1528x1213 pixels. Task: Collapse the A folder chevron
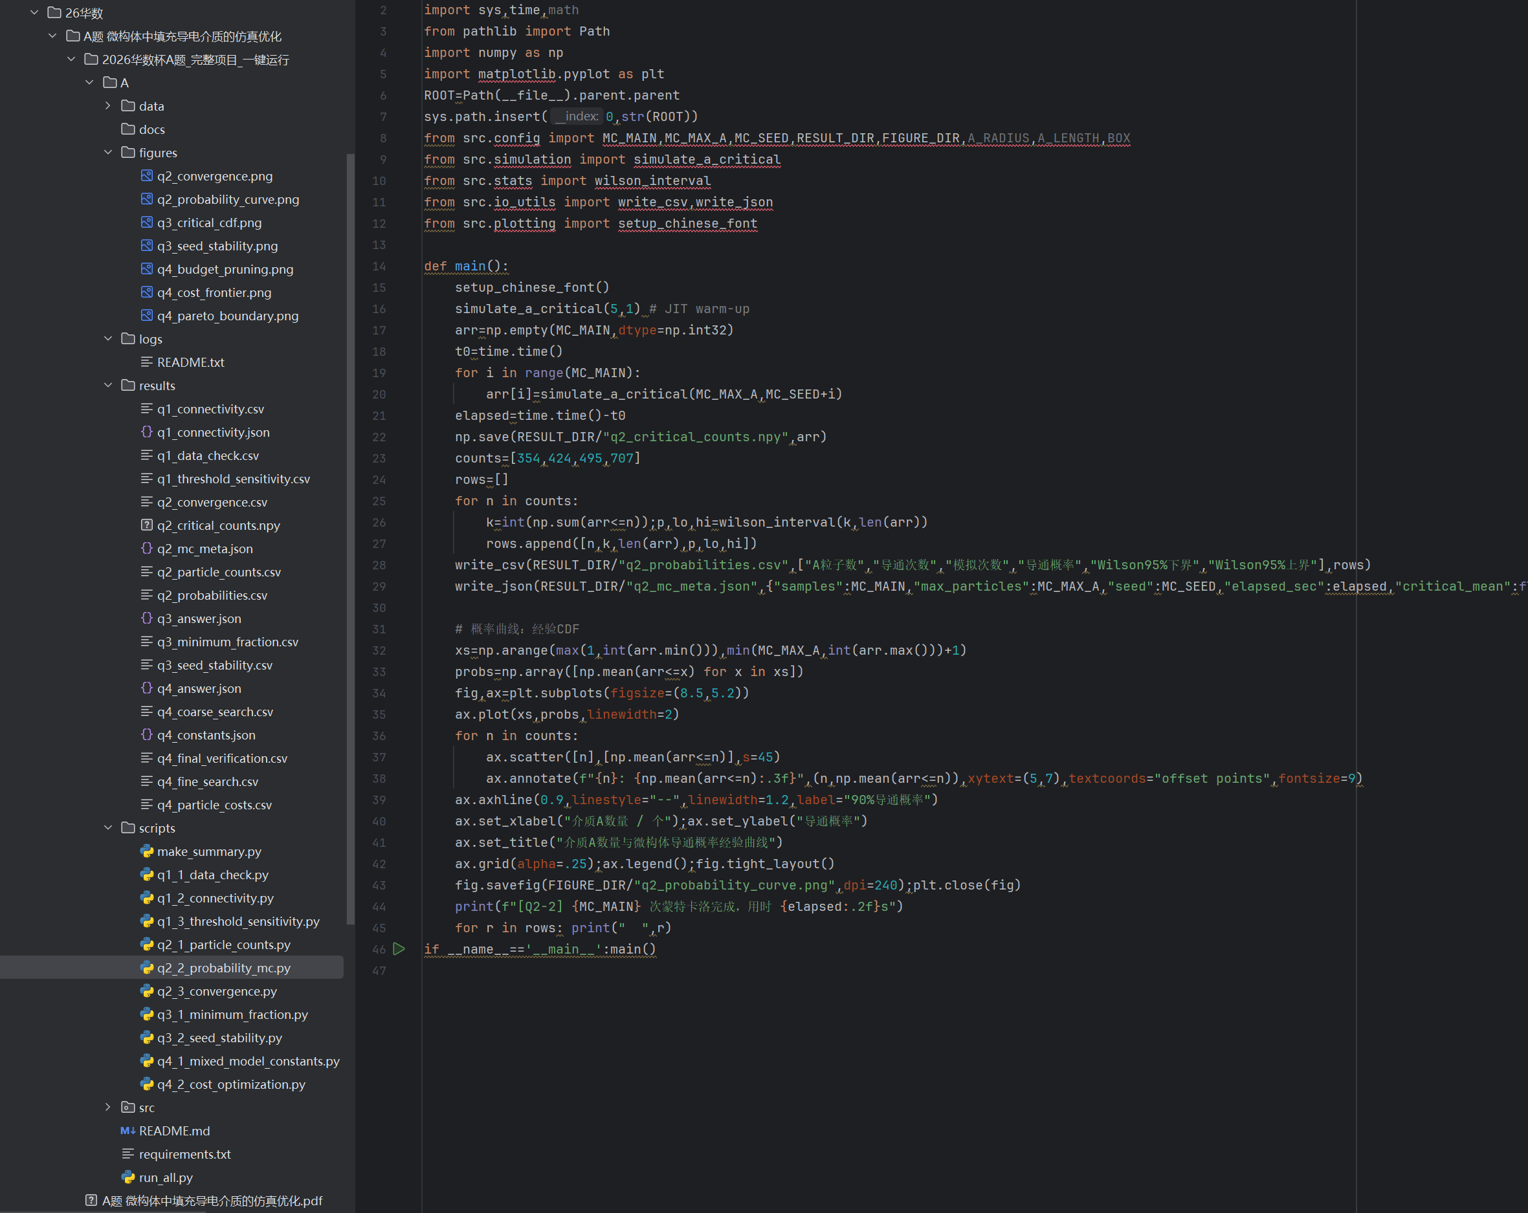click(x=89, y=82)
